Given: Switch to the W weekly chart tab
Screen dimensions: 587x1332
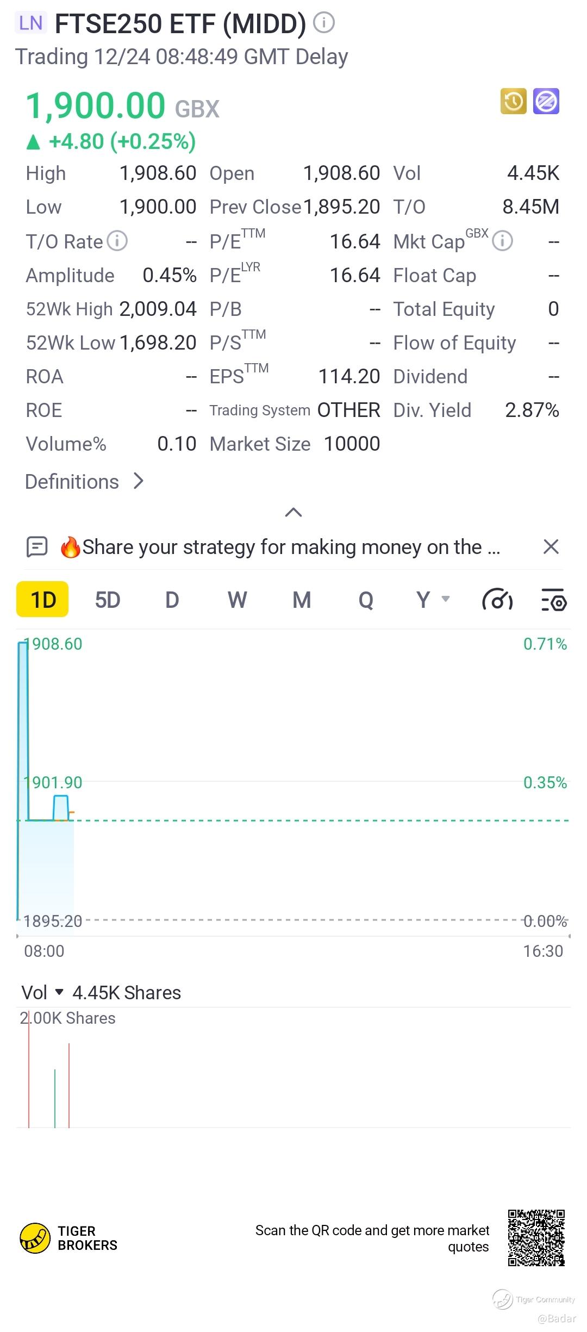Looking at the screenshot, I should (237, 600).
